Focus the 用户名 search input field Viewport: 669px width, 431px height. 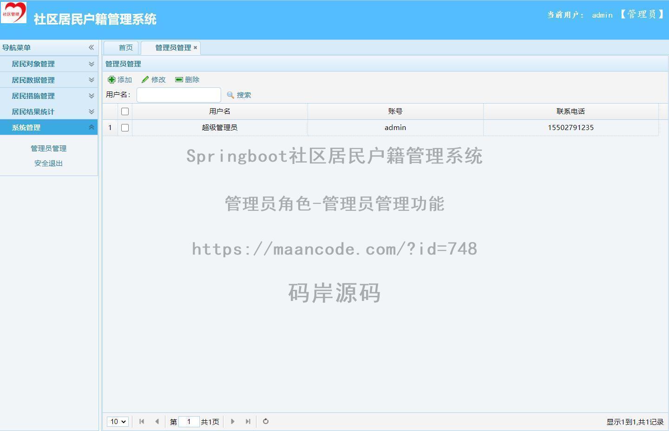tap(179, 95)
